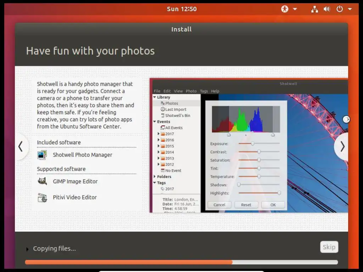
Task: Click the right histogram white point handle
Action: click(x=273, y=135)
